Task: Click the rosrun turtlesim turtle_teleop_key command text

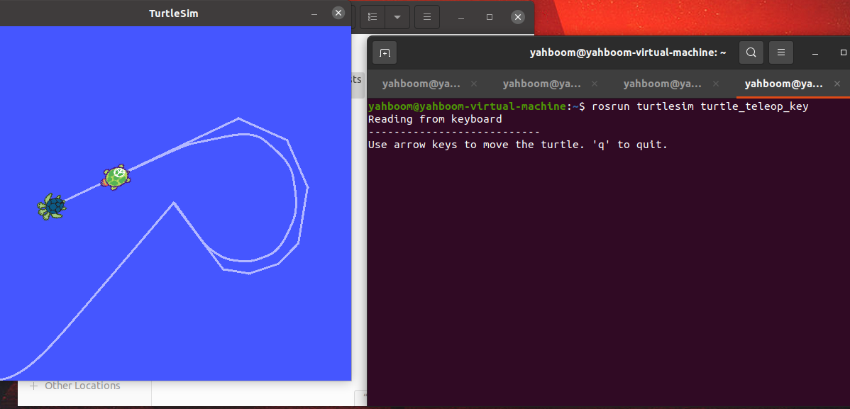Action: (x=700, y=106)
